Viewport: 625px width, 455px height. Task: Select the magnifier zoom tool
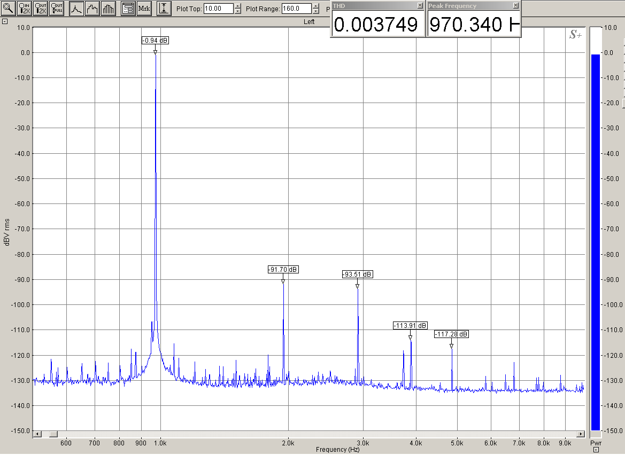pyautogui.click(x=8, y=8)
